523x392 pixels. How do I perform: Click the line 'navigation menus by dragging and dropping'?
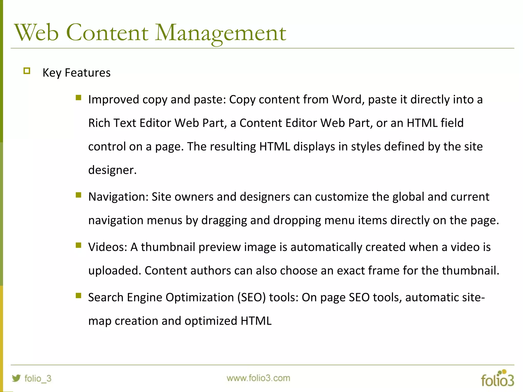(294, 220)
